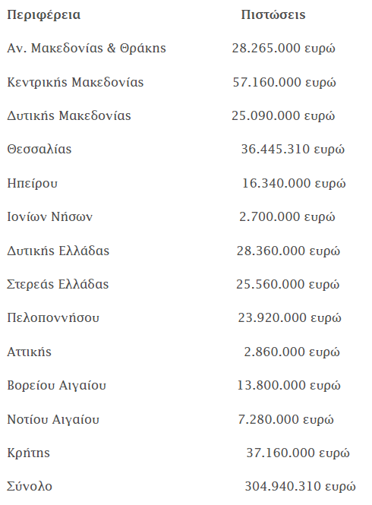Select the Βορείου Αιγαίου region name
The width and height of the screenshot is (372, 505).
(x=56, y=386)
